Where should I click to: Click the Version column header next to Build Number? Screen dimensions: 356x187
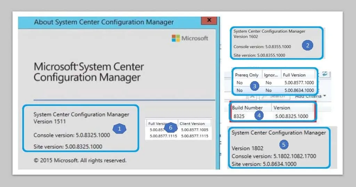coord(282,108)
